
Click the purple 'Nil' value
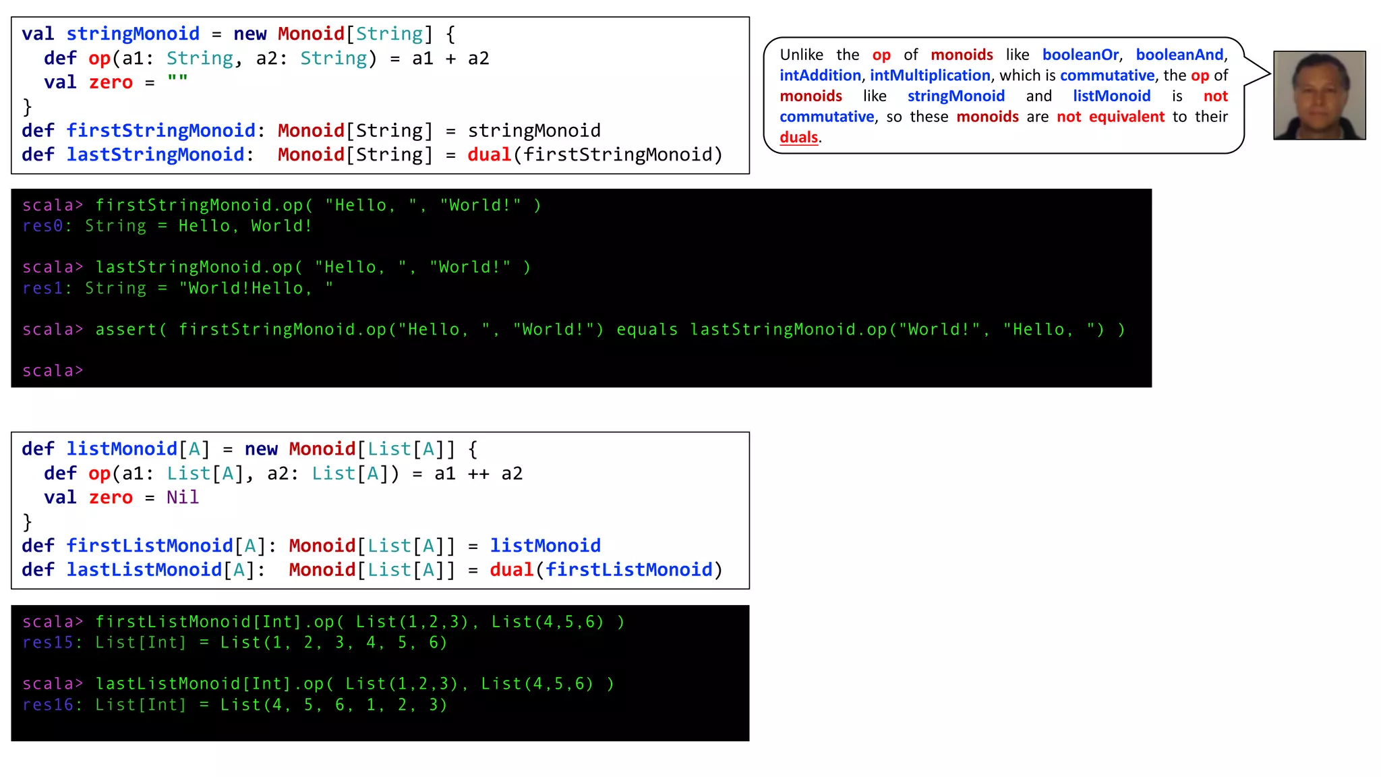(183, 498)
